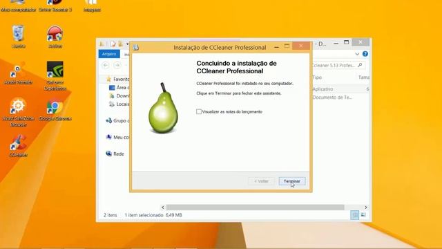The image size is (442, 249).
Task: Open the Arquivo tab in File Explorer
Action: [109, 54]
